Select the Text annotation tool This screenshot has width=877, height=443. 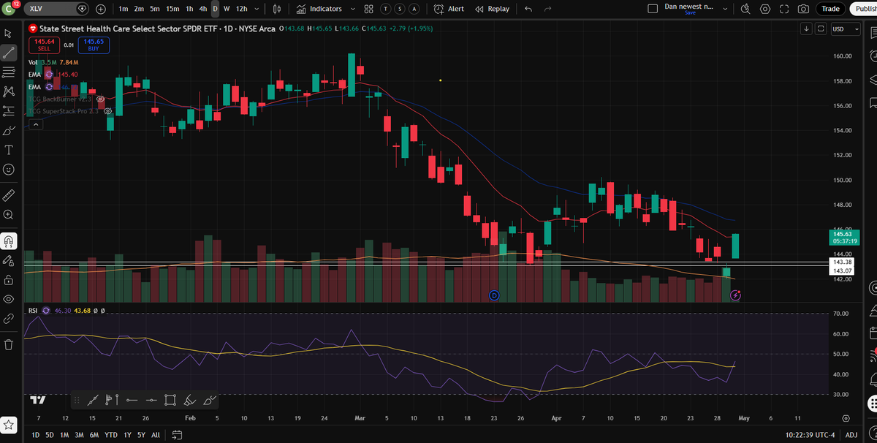pyautogui.click(x=9, y=150)
